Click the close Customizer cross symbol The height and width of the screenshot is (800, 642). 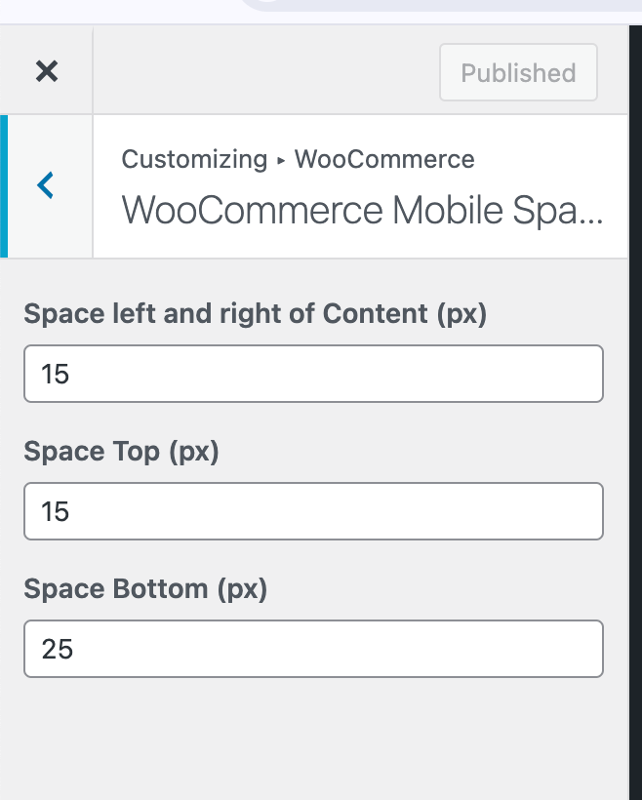(x=47, y=70)
